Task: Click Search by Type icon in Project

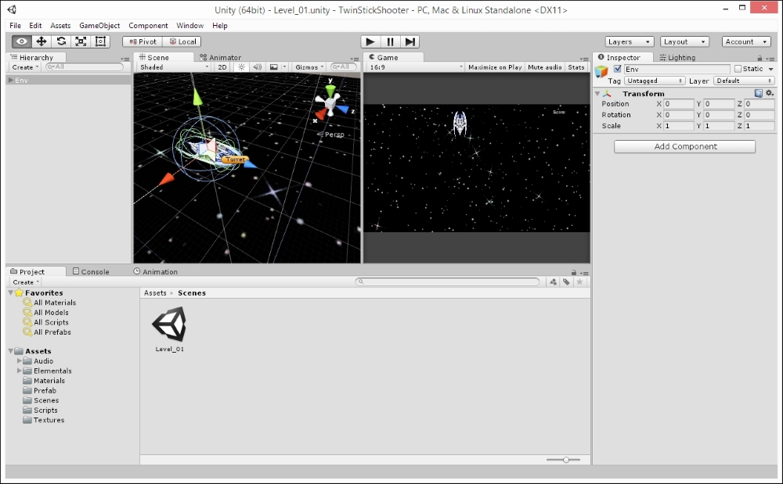Action: coord(554,282)
